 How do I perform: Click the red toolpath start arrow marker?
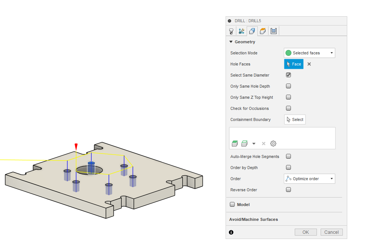(76, 147)
